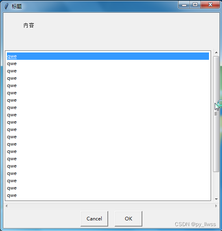Minimize the 标题 window

pos(184,5)
